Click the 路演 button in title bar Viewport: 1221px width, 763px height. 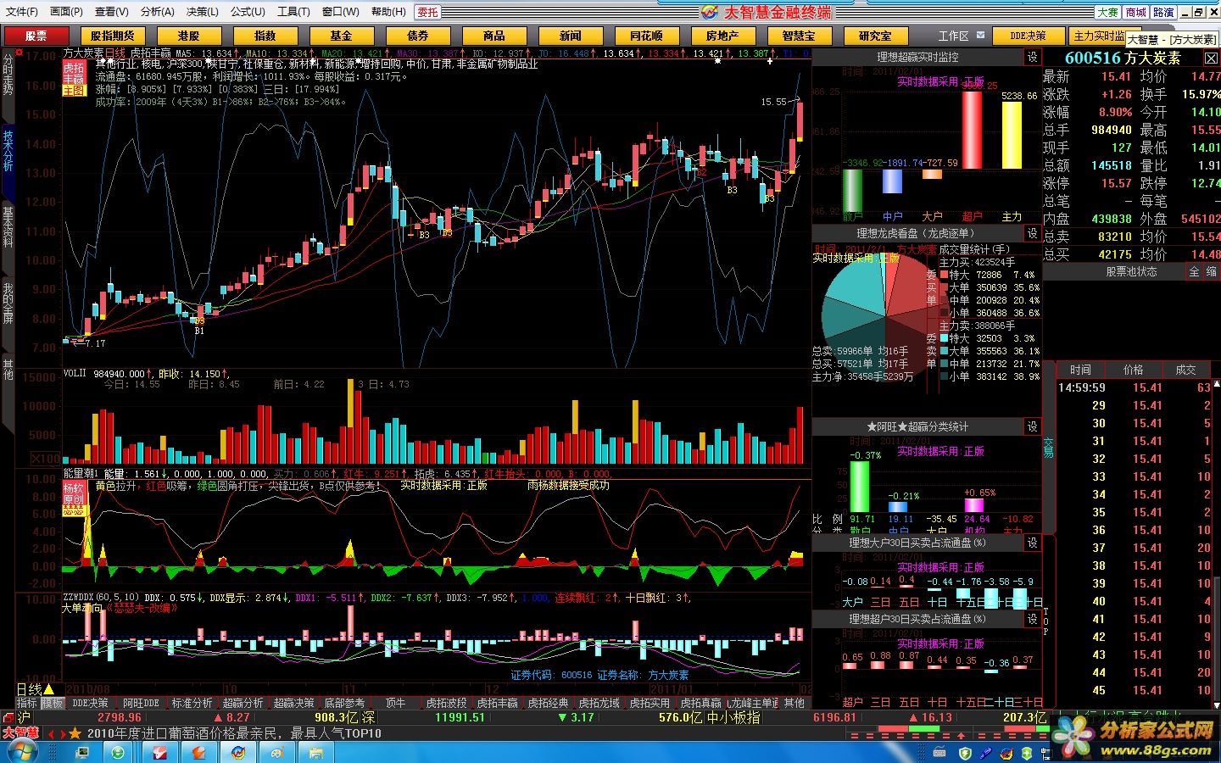click(1164, 12)
